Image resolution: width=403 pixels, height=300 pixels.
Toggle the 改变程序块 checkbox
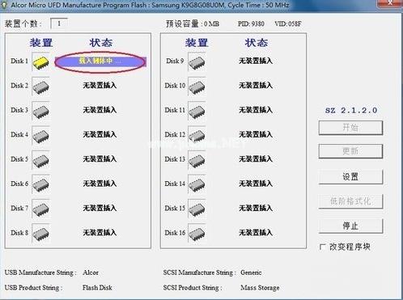tap(322, 247)
